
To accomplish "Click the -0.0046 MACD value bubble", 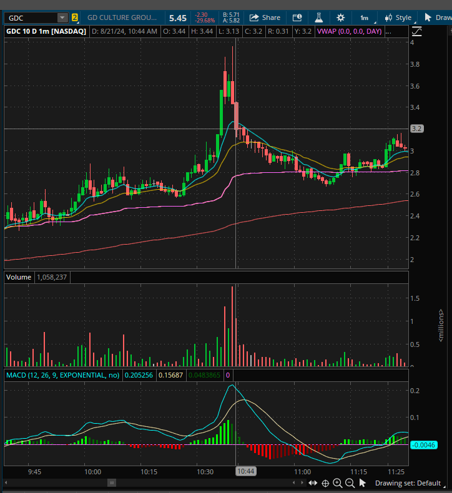I will click(424, 445).
